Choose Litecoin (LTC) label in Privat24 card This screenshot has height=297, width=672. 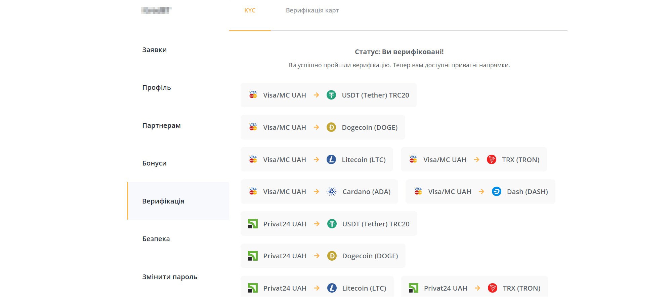tap(364, 288)
